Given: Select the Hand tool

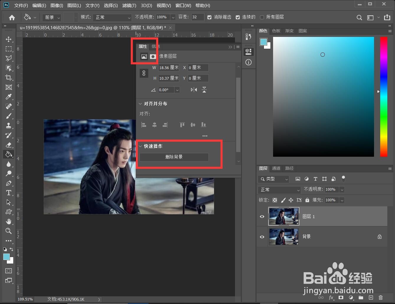Looking at the screenshot, I should coord(9,221).
